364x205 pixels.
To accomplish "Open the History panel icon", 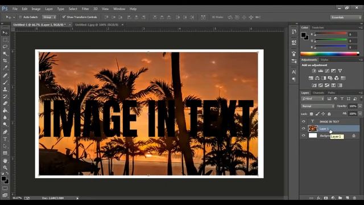I will tap(294, 31).
